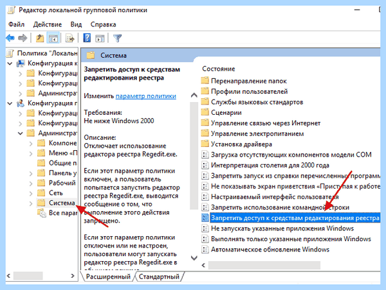Open the Перенаправление папок folder
386x290 pixels.
[248, 81]
